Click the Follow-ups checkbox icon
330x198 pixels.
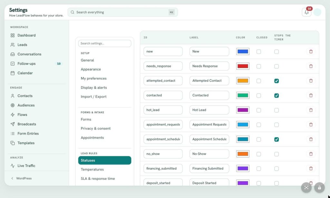[13, 64]
